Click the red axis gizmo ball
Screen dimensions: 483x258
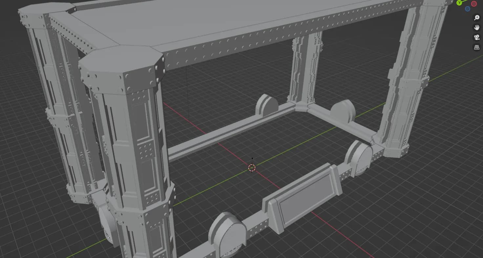[474, 4]
